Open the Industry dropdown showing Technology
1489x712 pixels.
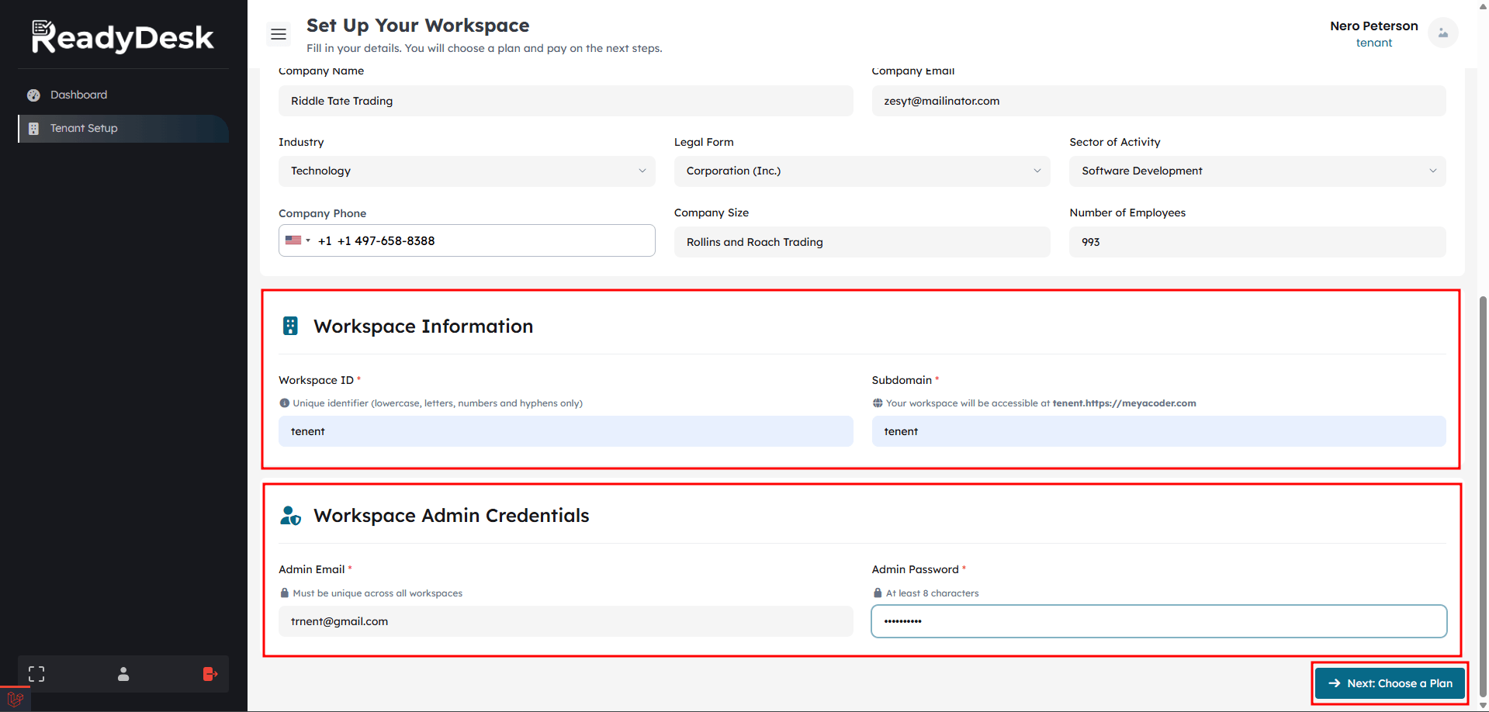coord(466,171)
